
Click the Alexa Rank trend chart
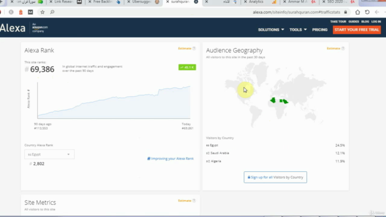(114, 101)
